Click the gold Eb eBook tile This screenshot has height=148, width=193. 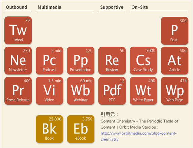[x=81, y=129]
